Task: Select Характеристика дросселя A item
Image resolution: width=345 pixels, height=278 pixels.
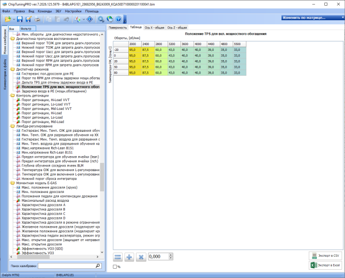Action: (43, 205)
